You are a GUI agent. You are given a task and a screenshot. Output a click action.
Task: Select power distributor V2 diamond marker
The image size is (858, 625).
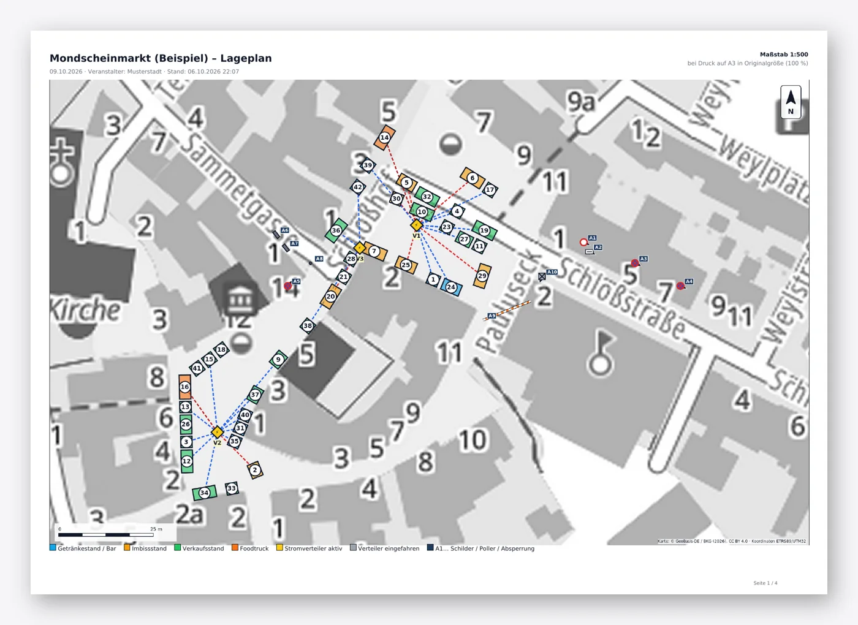click(217, 432)
